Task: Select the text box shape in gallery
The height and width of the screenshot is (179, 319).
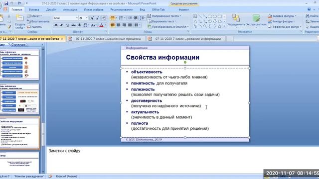Action: pyautogui.click(x=195, y=16)
